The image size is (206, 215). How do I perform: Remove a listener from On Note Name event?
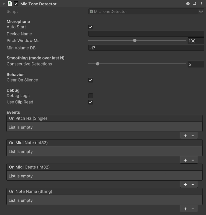click(x=193, y=209)
